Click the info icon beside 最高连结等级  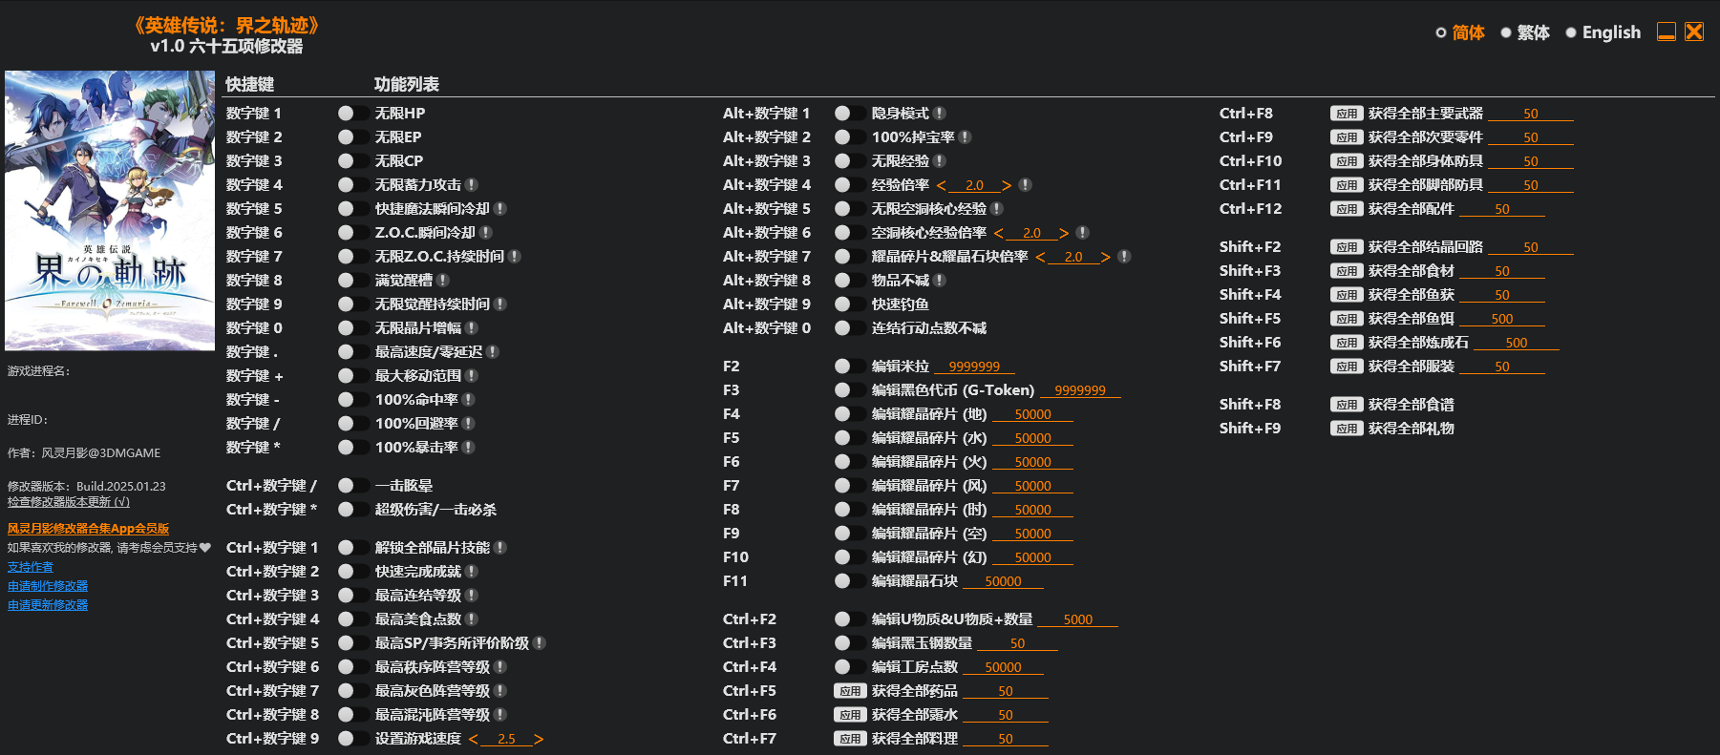pos(472,596)
